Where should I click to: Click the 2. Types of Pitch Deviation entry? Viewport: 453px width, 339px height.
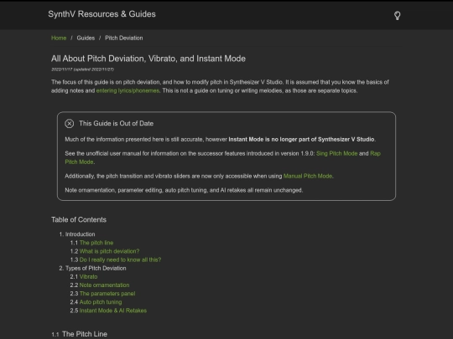click(93, 268)
